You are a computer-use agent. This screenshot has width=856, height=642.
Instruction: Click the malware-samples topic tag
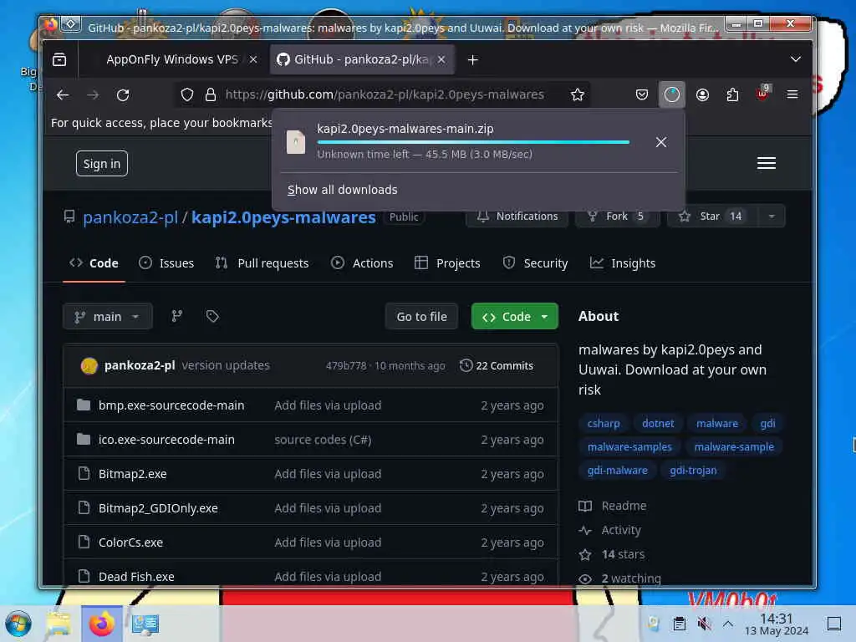pos(629,446)
